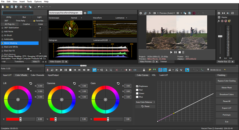Open the Histogram Luminance/R/G/B dropdown
239x130 pixels.
pos(102,40)
